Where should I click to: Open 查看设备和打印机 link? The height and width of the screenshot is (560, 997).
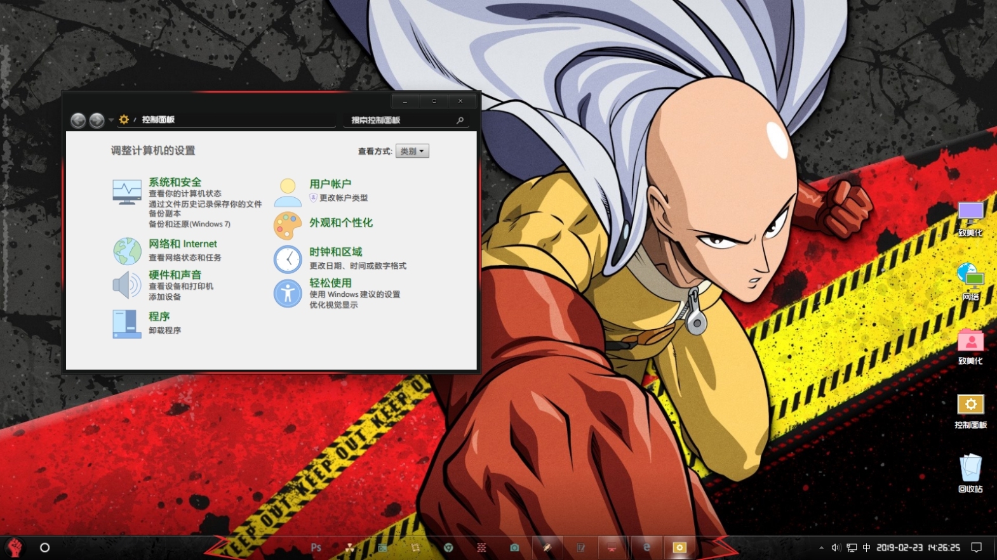pyautogui.click(x=181, y=286)
